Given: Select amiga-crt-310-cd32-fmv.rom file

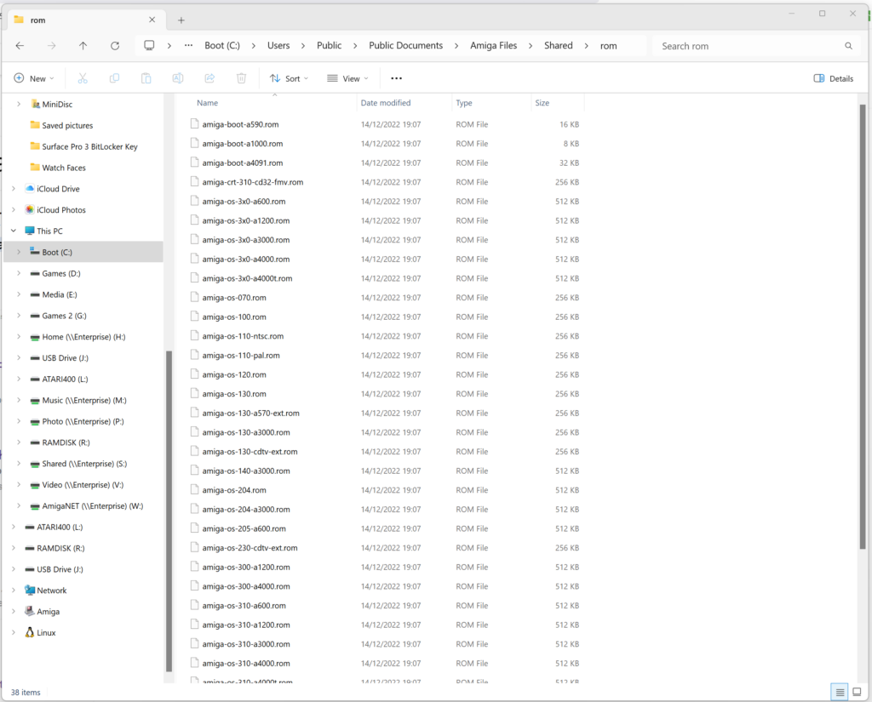Looking at the screenshot, I should coord(252,182).
